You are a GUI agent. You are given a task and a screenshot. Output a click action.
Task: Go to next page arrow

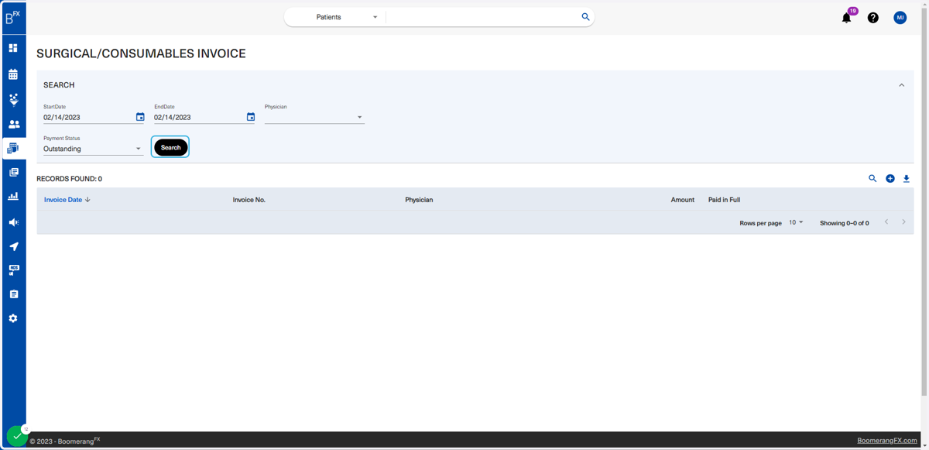coord(903,222)
